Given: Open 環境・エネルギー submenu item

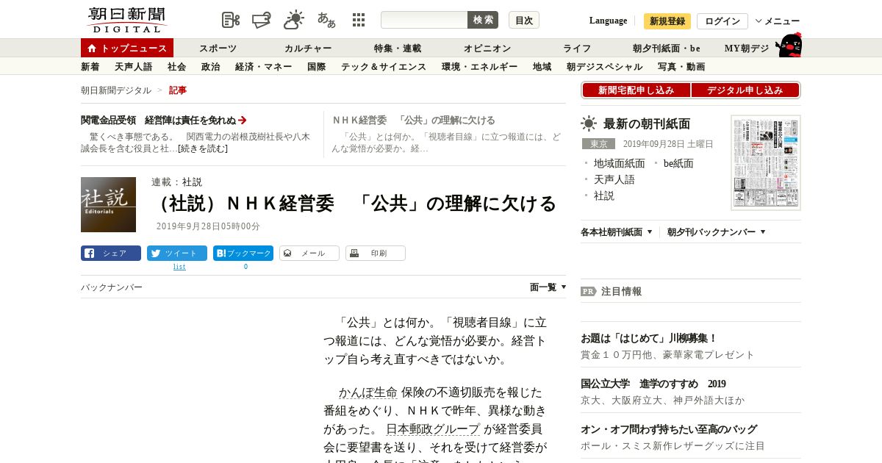Looking at the screenshot, I should tap(480, 67).
